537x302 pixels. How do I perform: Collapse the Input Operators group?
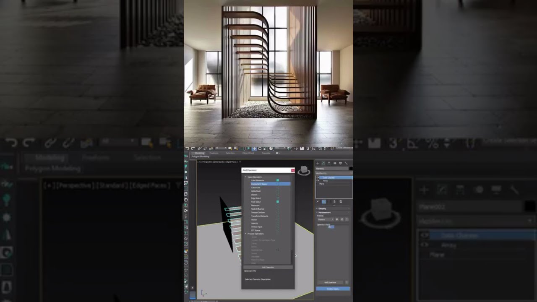point(246,177)
